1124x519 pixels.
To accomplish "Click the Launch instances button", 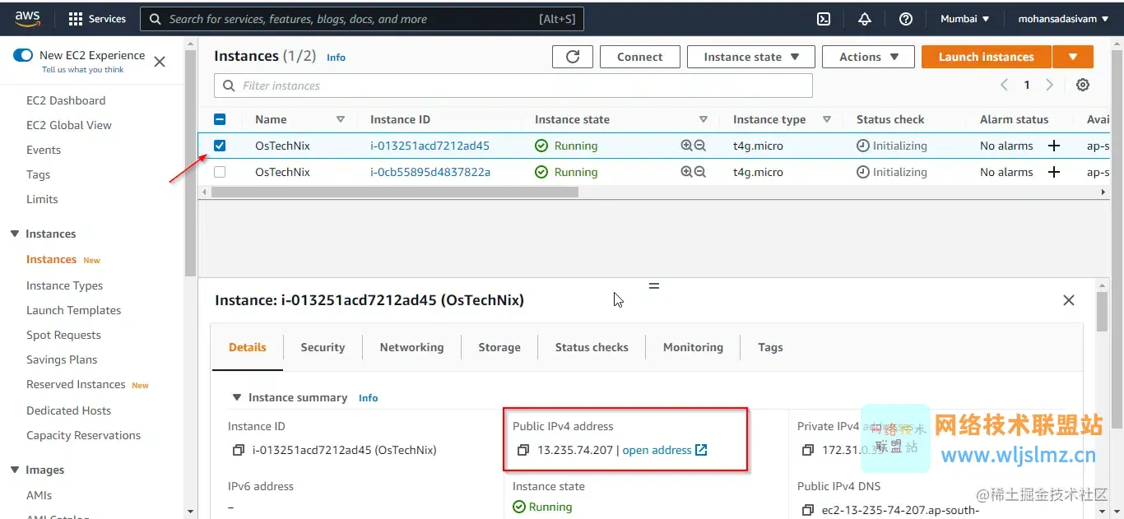I will click(986, 57).
